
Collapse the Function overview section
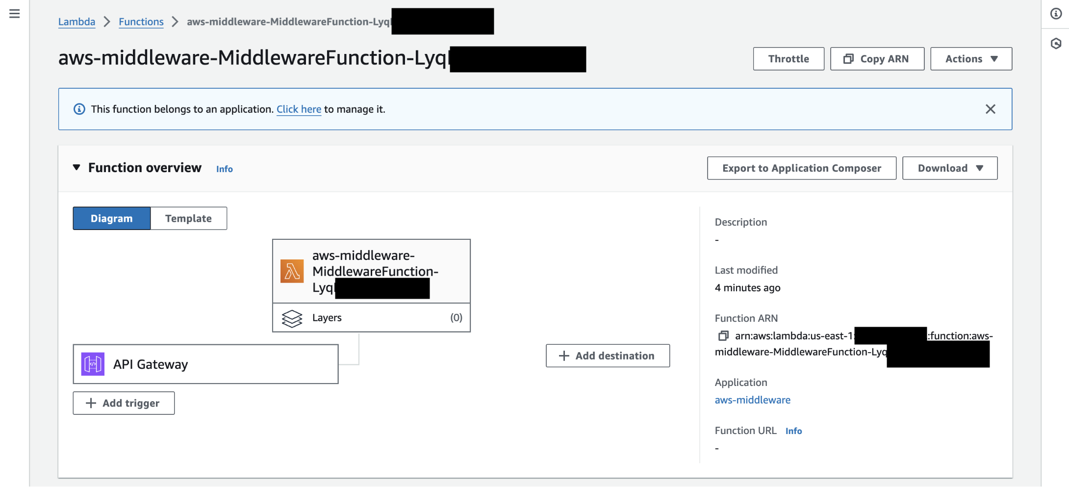pyautogui.click(x=76, y=167)
